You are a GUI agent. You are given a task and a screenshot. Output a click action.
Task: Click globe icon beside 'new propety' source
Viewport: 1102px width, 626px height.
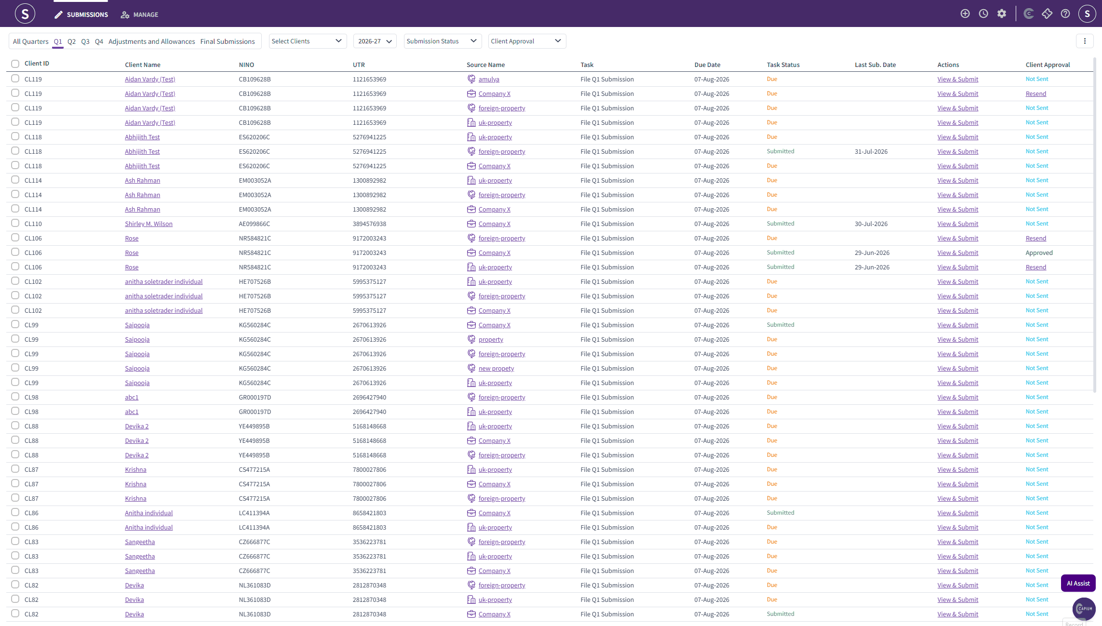(471, 368)
